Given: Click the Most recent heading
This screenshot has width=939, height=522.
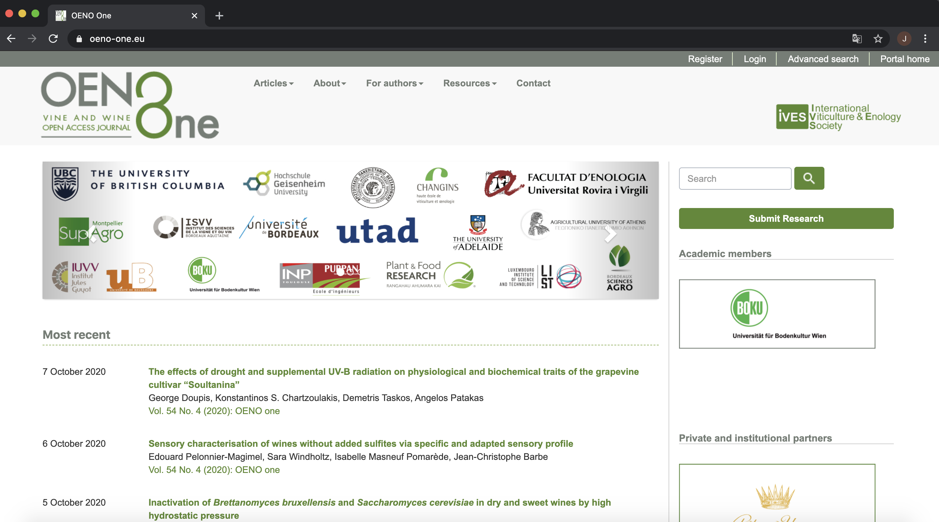Looking at the screenshot, I should pos(76,335).
